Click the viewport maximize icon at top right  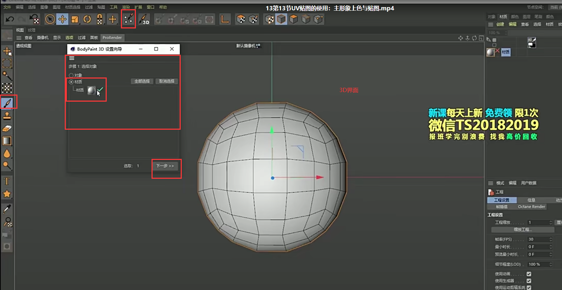481,38
